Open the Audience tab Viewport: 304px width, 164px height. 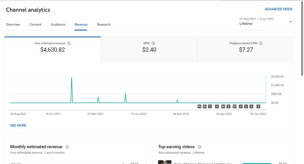point(58,24)
